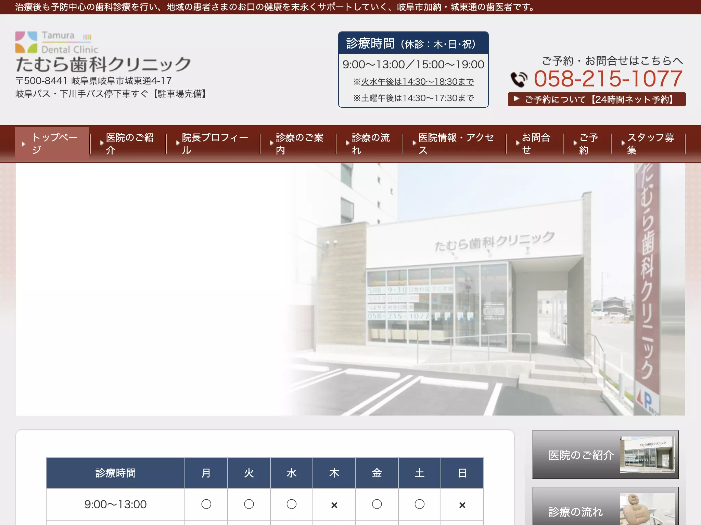701x525 pixels.
Task: Open the トップページ nav item
Action: pyautogui.click(x=52, y=144)
